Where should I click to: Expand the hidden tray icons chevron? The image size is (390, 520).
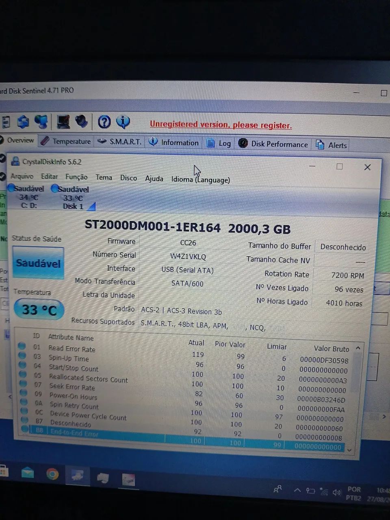click(297, 490)
